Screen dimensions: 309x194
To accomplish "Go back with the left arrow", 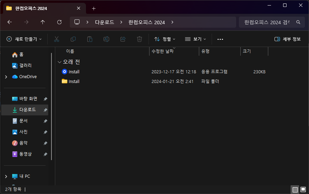I will 9,22.
